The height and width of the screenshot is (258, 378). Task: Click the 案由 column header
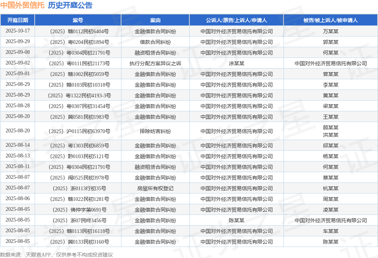click(155, 20)
